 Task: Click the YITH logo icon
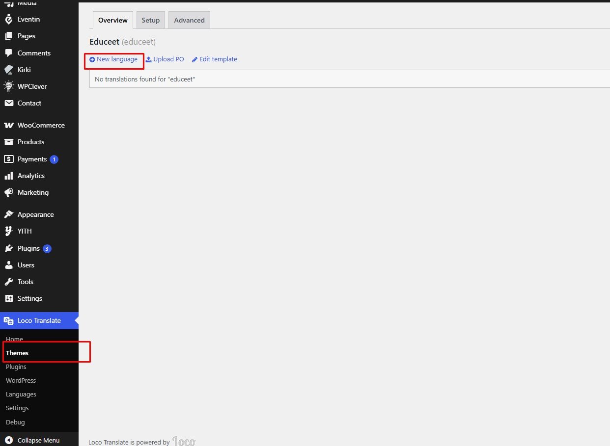8,231
